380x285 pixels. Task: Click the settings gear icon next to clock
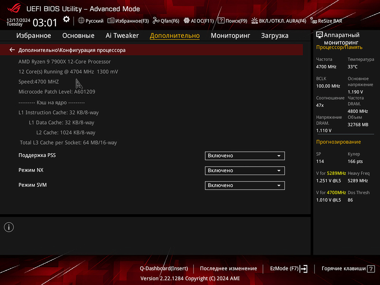click(66, 19)
